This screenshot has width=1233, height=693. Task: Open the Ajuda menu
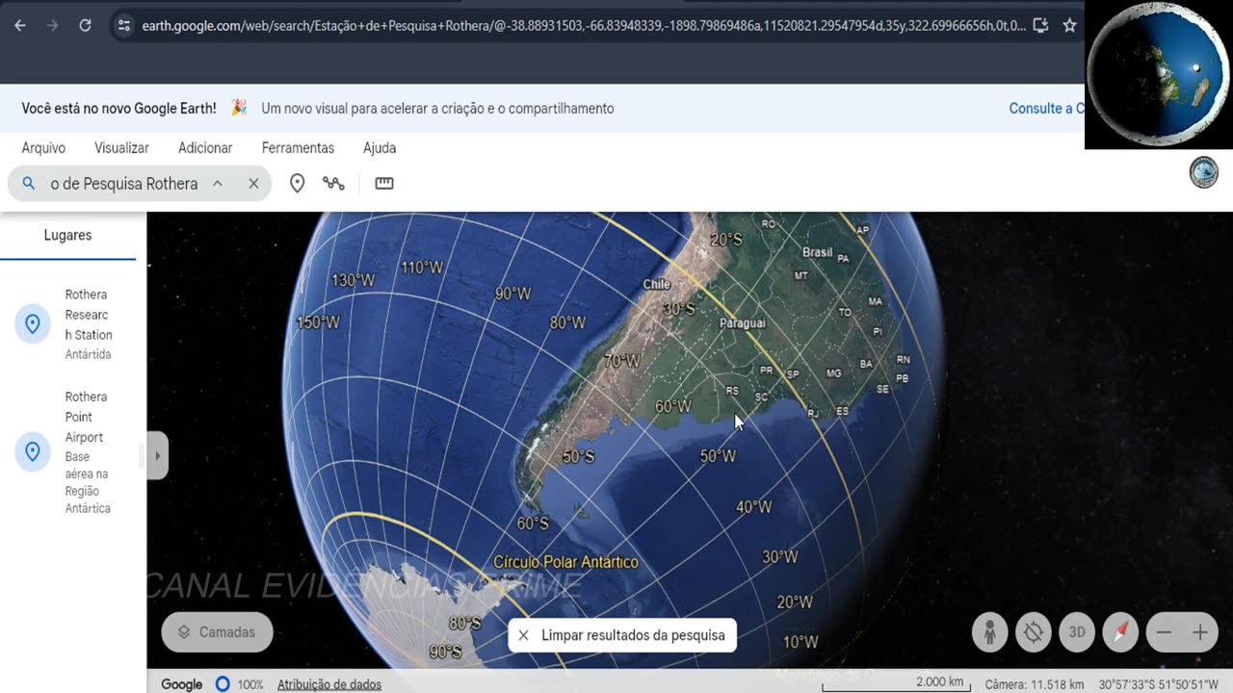[380, 148]
